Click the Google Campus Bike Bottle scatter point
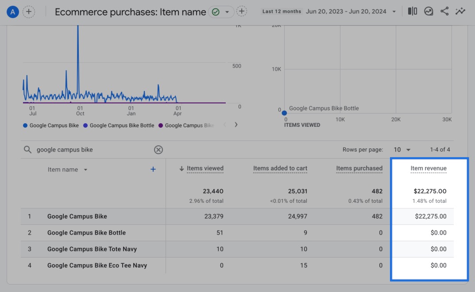The image size is (475, 292). [x=284, y=113]
